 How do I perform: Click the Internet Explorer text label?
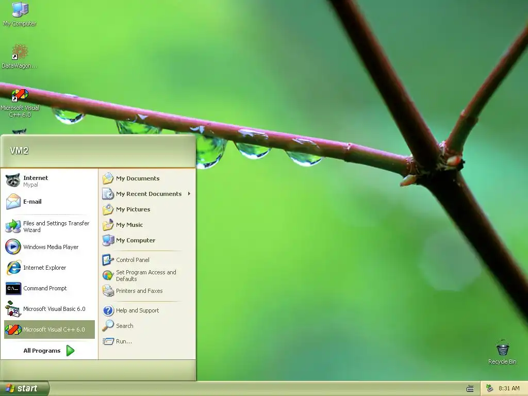point(45,268)
